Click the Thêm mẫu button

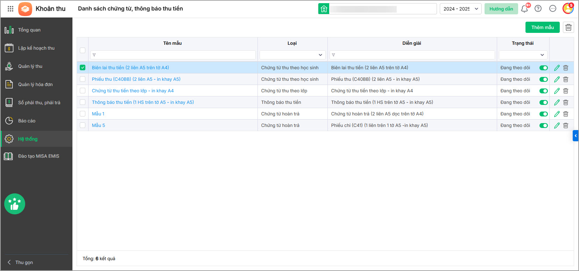(542, 27)
